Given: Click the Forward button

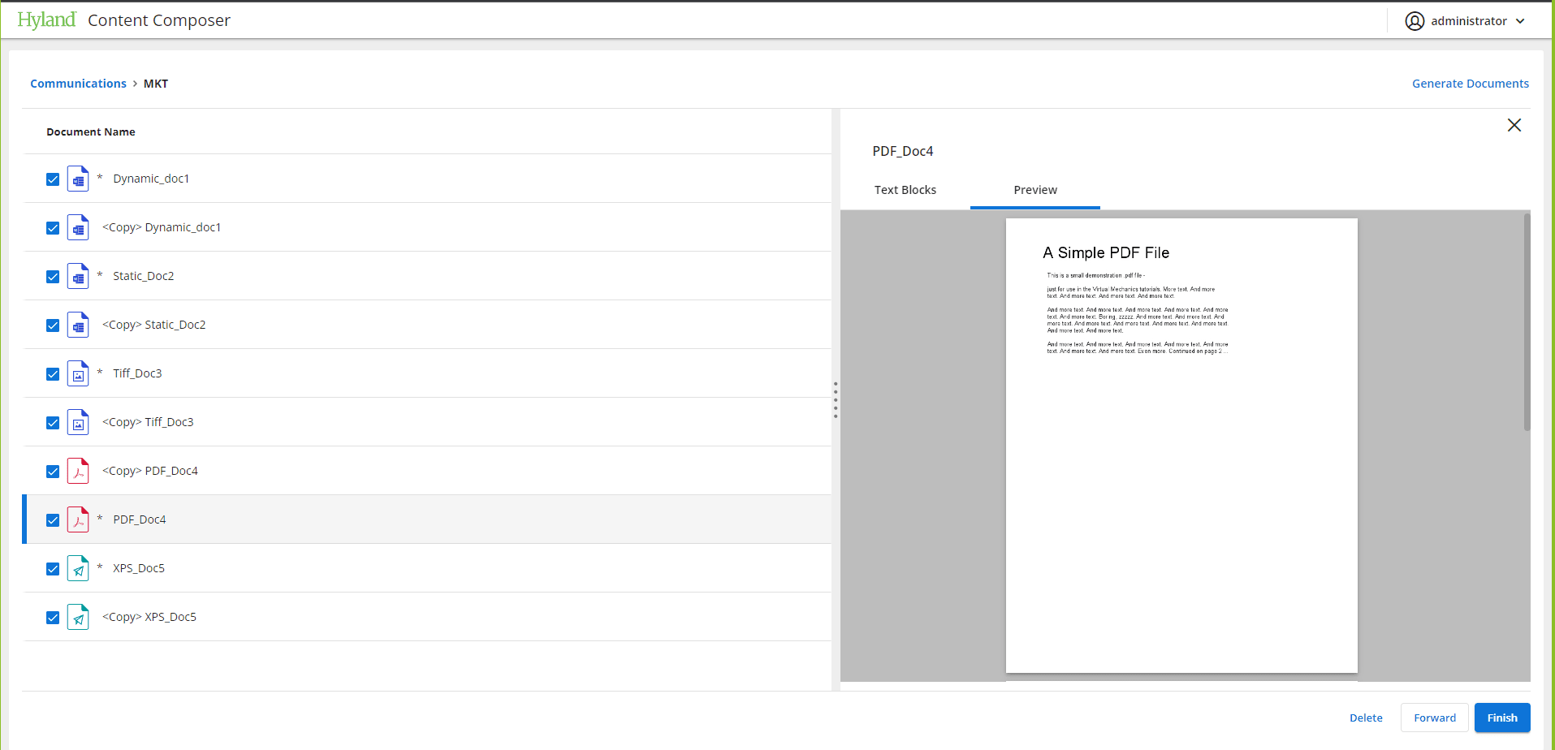Looking at the screenshot, I should 1434,718.
